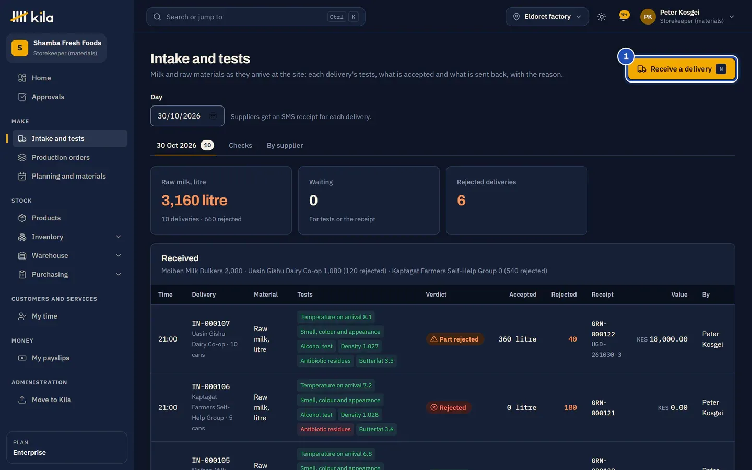Screen dimensions: 752x470
Task: Click the Kila logo
Action: click(32, 17)
